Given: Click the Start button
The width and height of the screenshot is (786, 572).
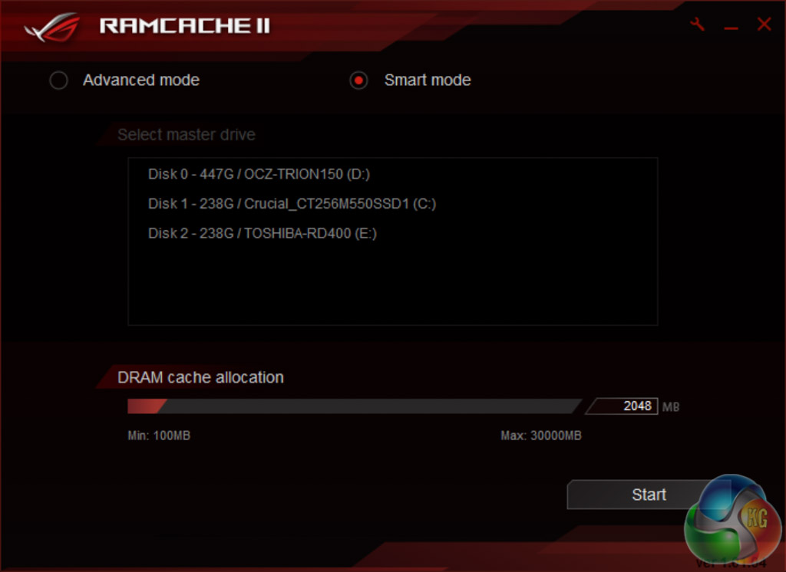Looking at the screenshot, I should pos(649,495).
